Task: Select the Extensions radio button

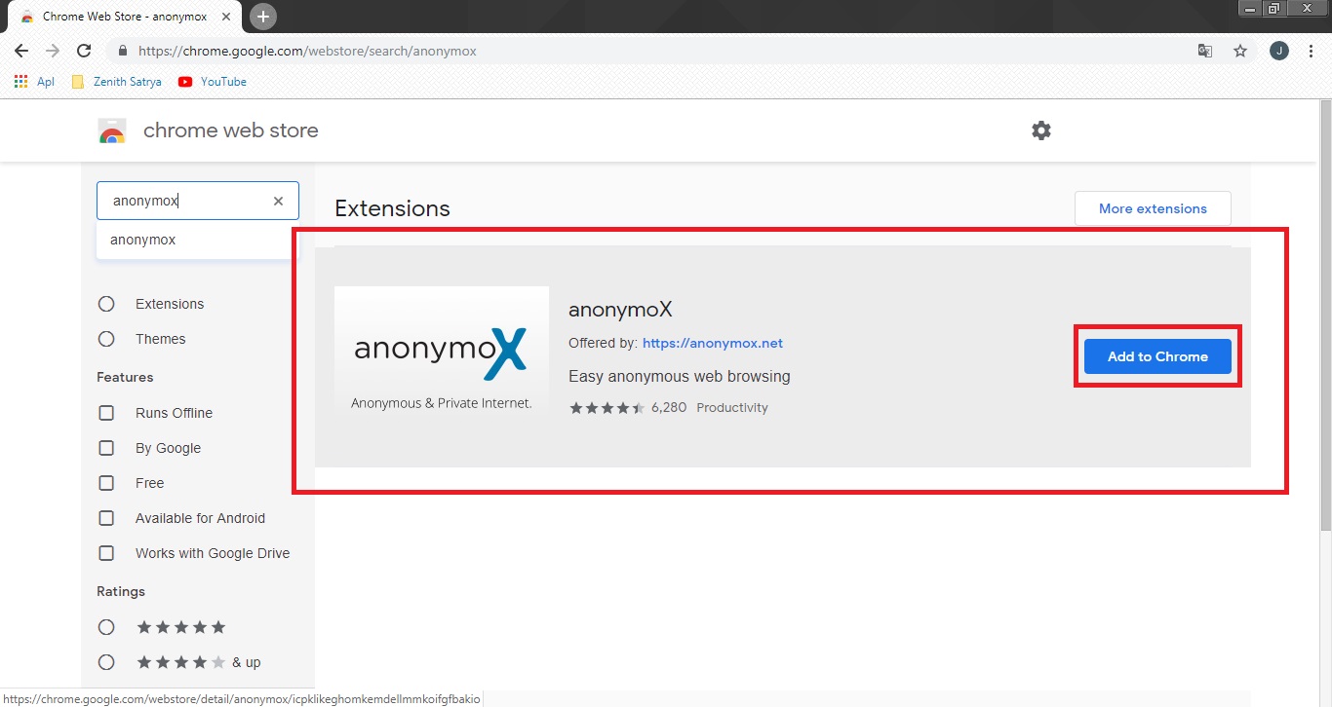Action: pyautogui.click(x=106, y=304)
